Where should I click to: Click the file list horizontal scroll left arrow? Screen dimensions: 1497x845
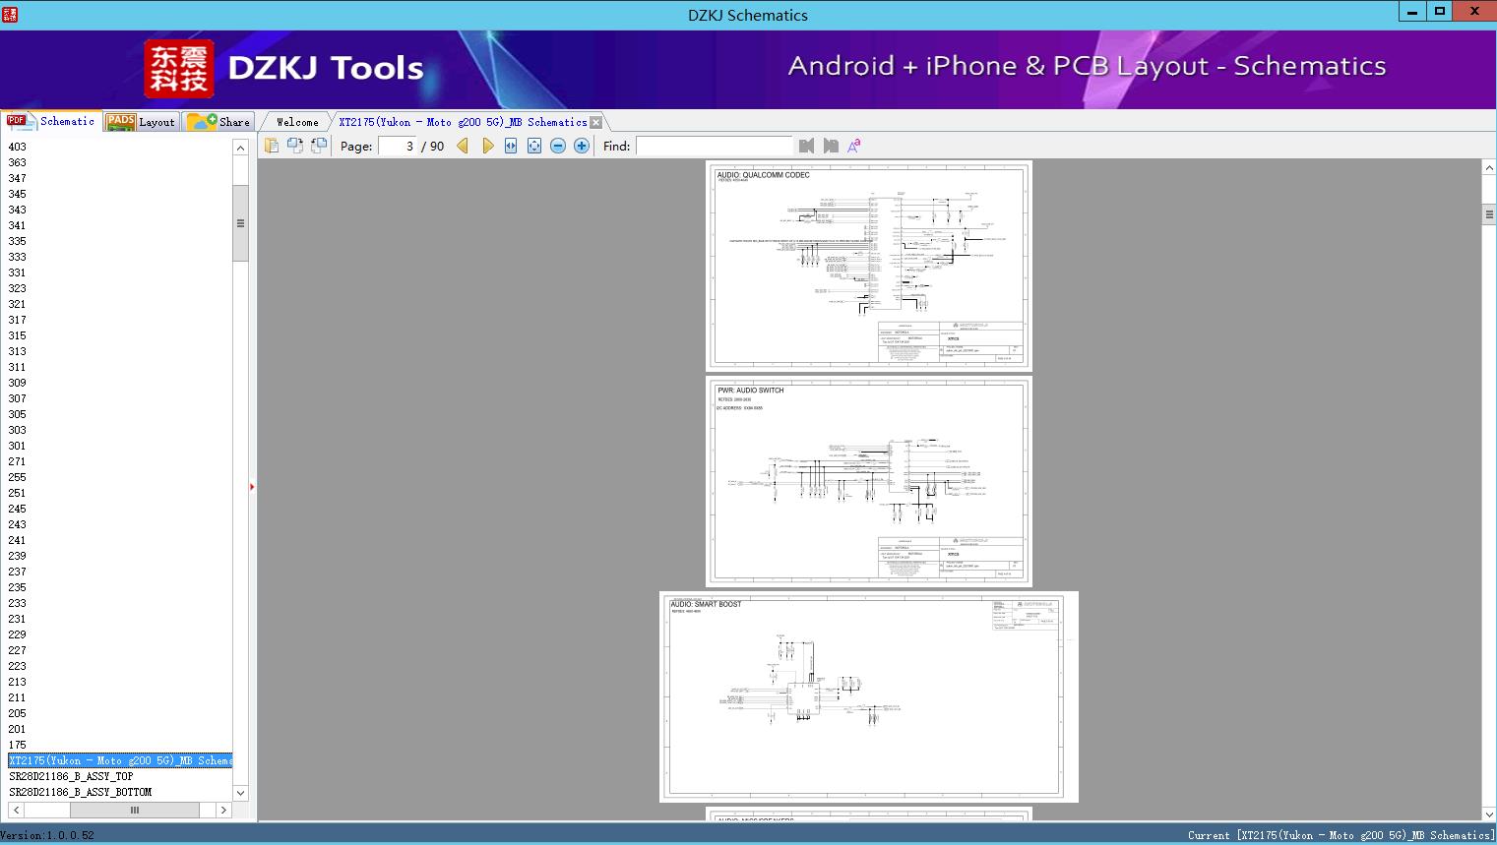(16, 810)
